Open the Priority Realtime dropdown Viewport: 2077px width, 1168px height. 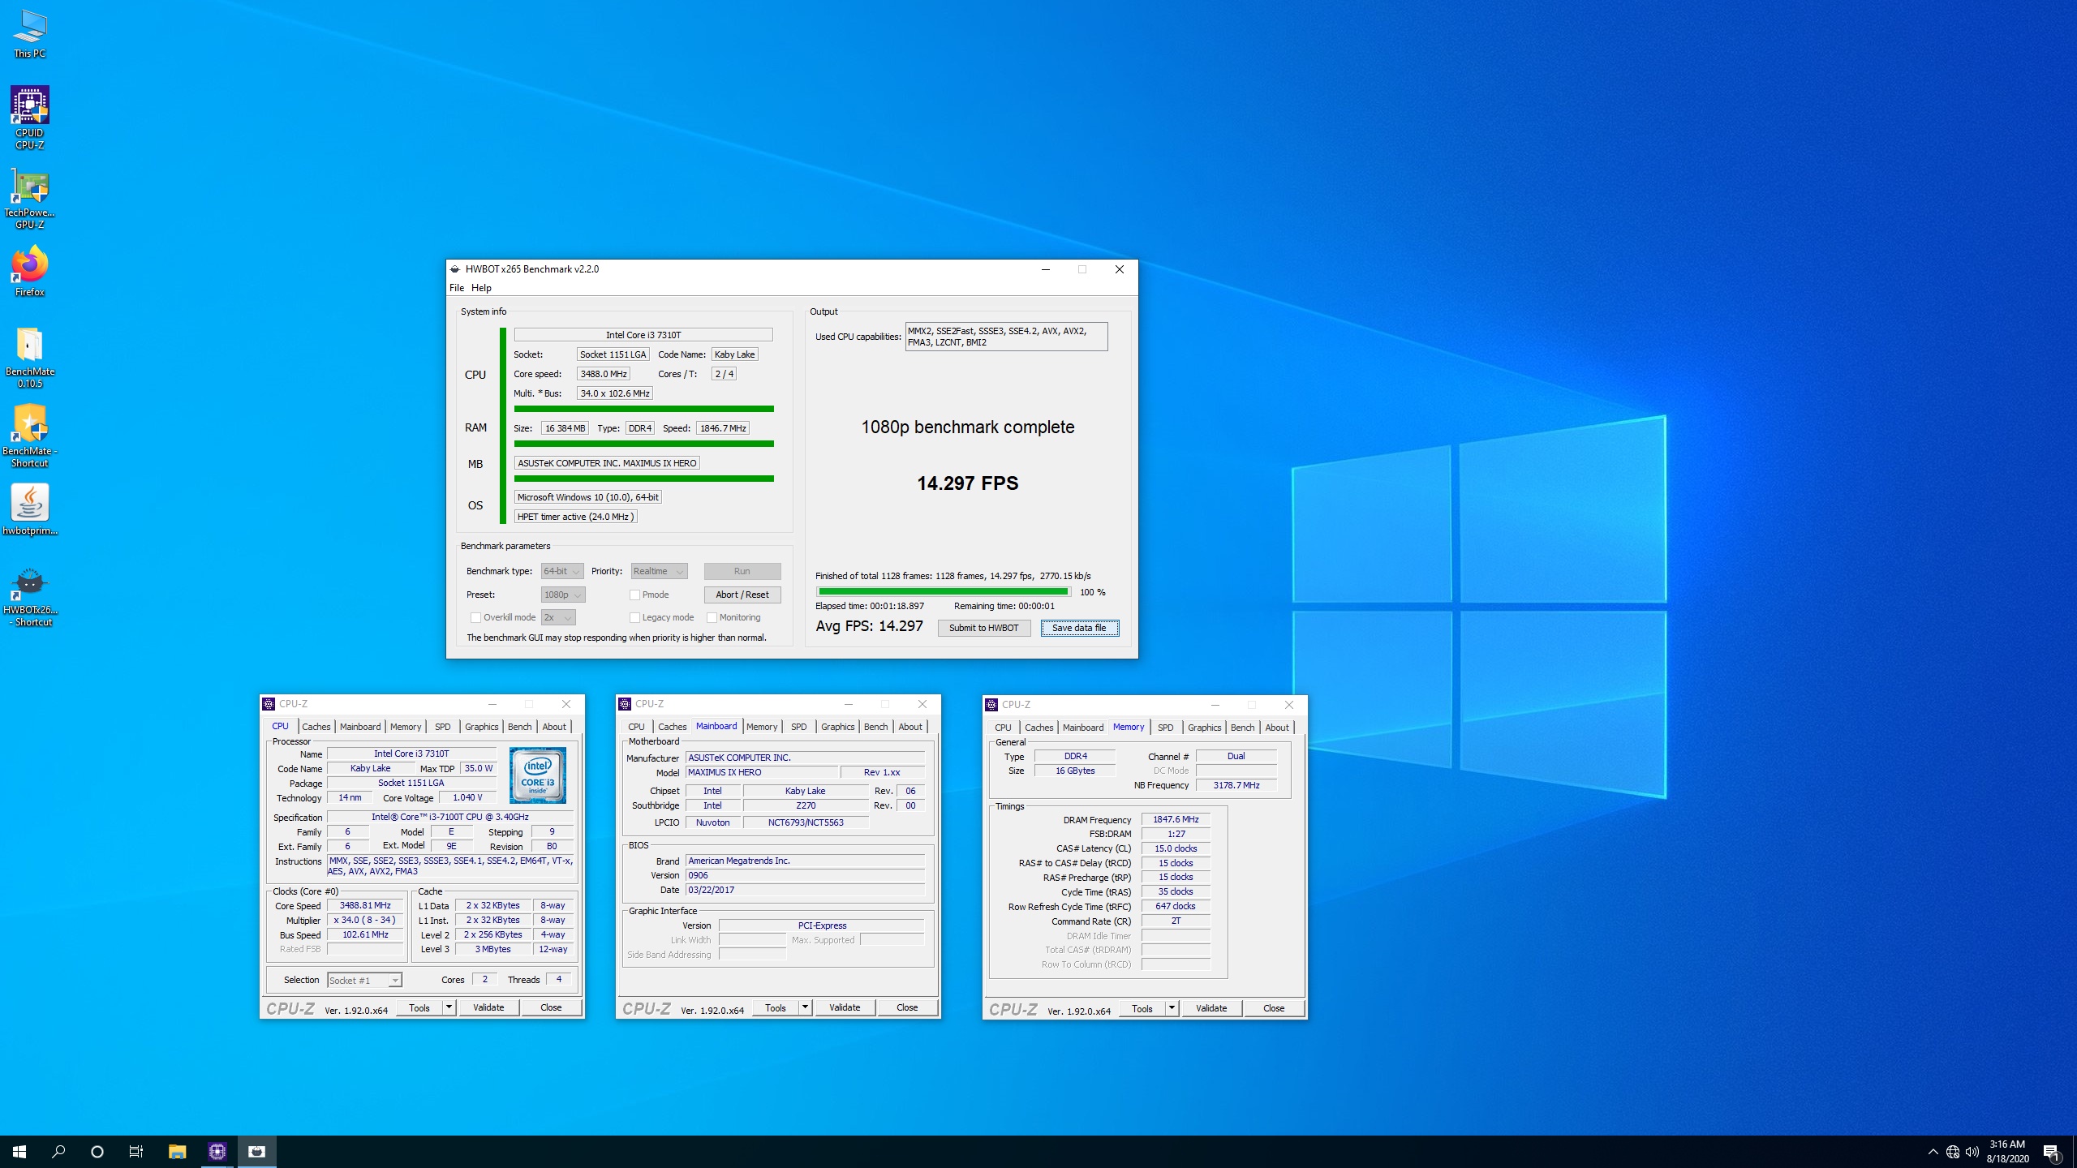click(659, 571)
